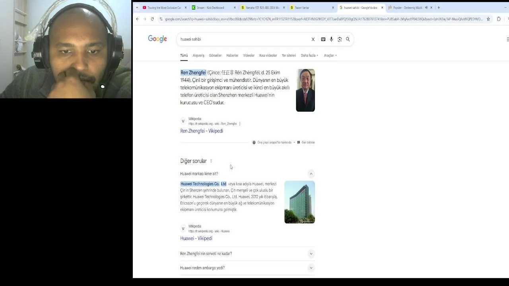
Task: Select the Videolar search filter
Action: (x=249, y=56)
